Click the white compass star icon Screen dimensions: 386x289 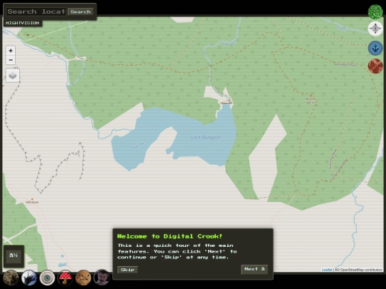[375, 29]
